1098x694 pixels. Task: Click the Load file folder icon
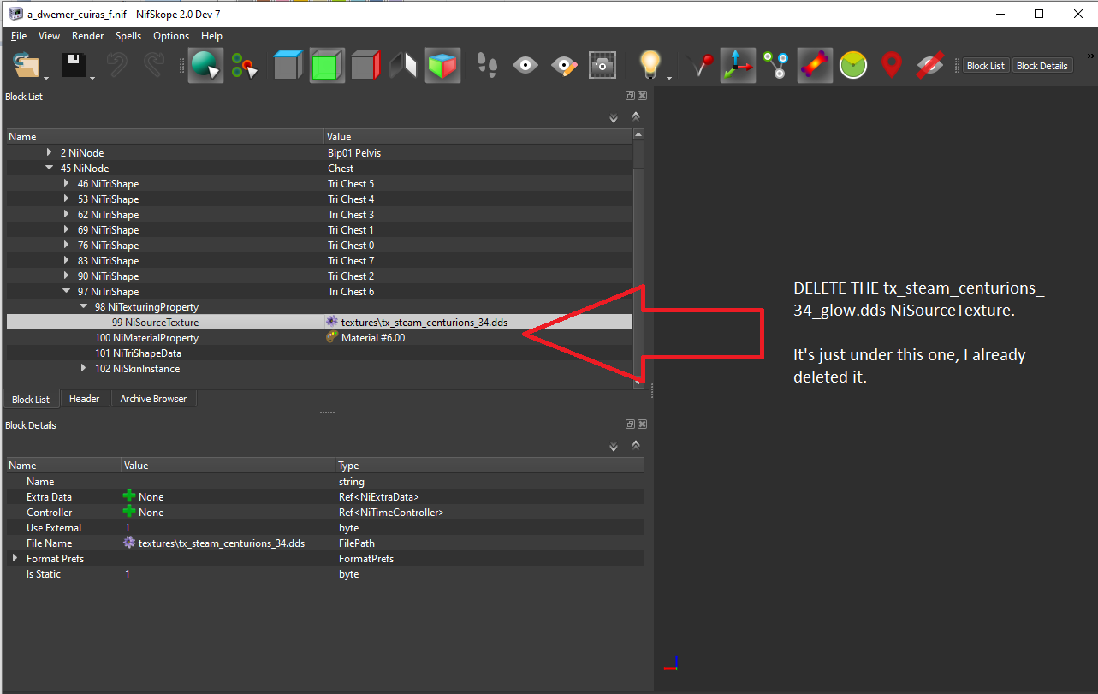27,66
